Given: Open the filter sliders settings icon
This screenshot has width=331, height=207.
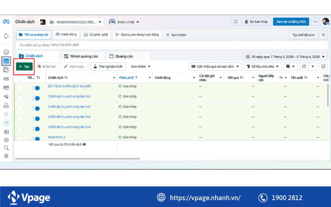Looking at the screenshot, I should (x=323, y=35).
